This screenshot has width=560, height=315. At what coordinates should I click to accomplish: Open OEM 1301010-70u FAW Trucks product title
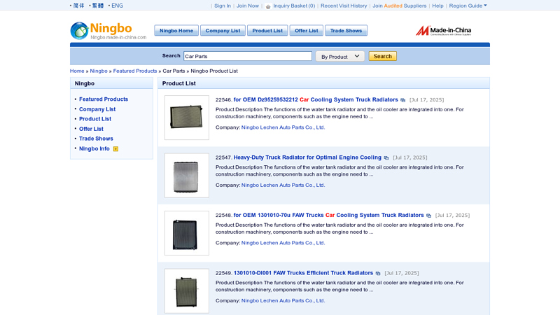(328, 216)
